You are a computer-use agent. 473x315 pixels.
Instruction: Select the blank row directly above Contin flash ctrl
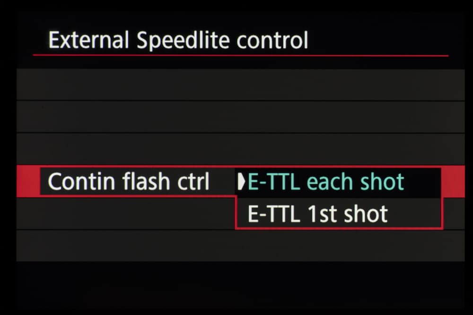240,149
